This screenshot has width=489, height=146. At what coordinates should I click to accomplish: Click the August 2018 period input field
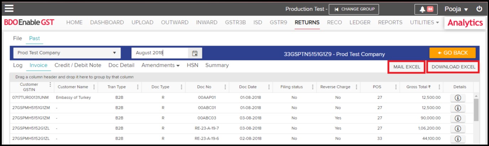pos(160,53)
